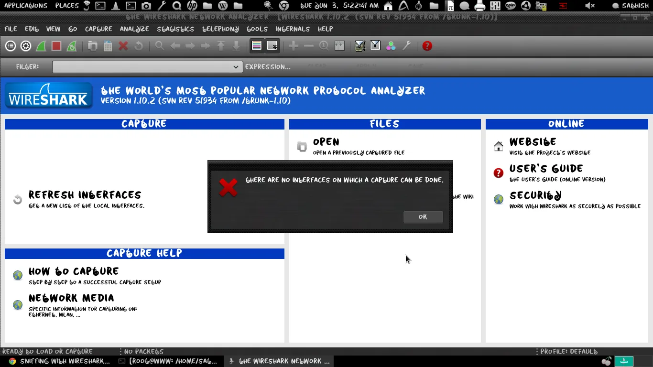The width and height of the screenshot is (653, 367).
Task: Toggle packet list colorize button
Action: click(x=257, y=46)
